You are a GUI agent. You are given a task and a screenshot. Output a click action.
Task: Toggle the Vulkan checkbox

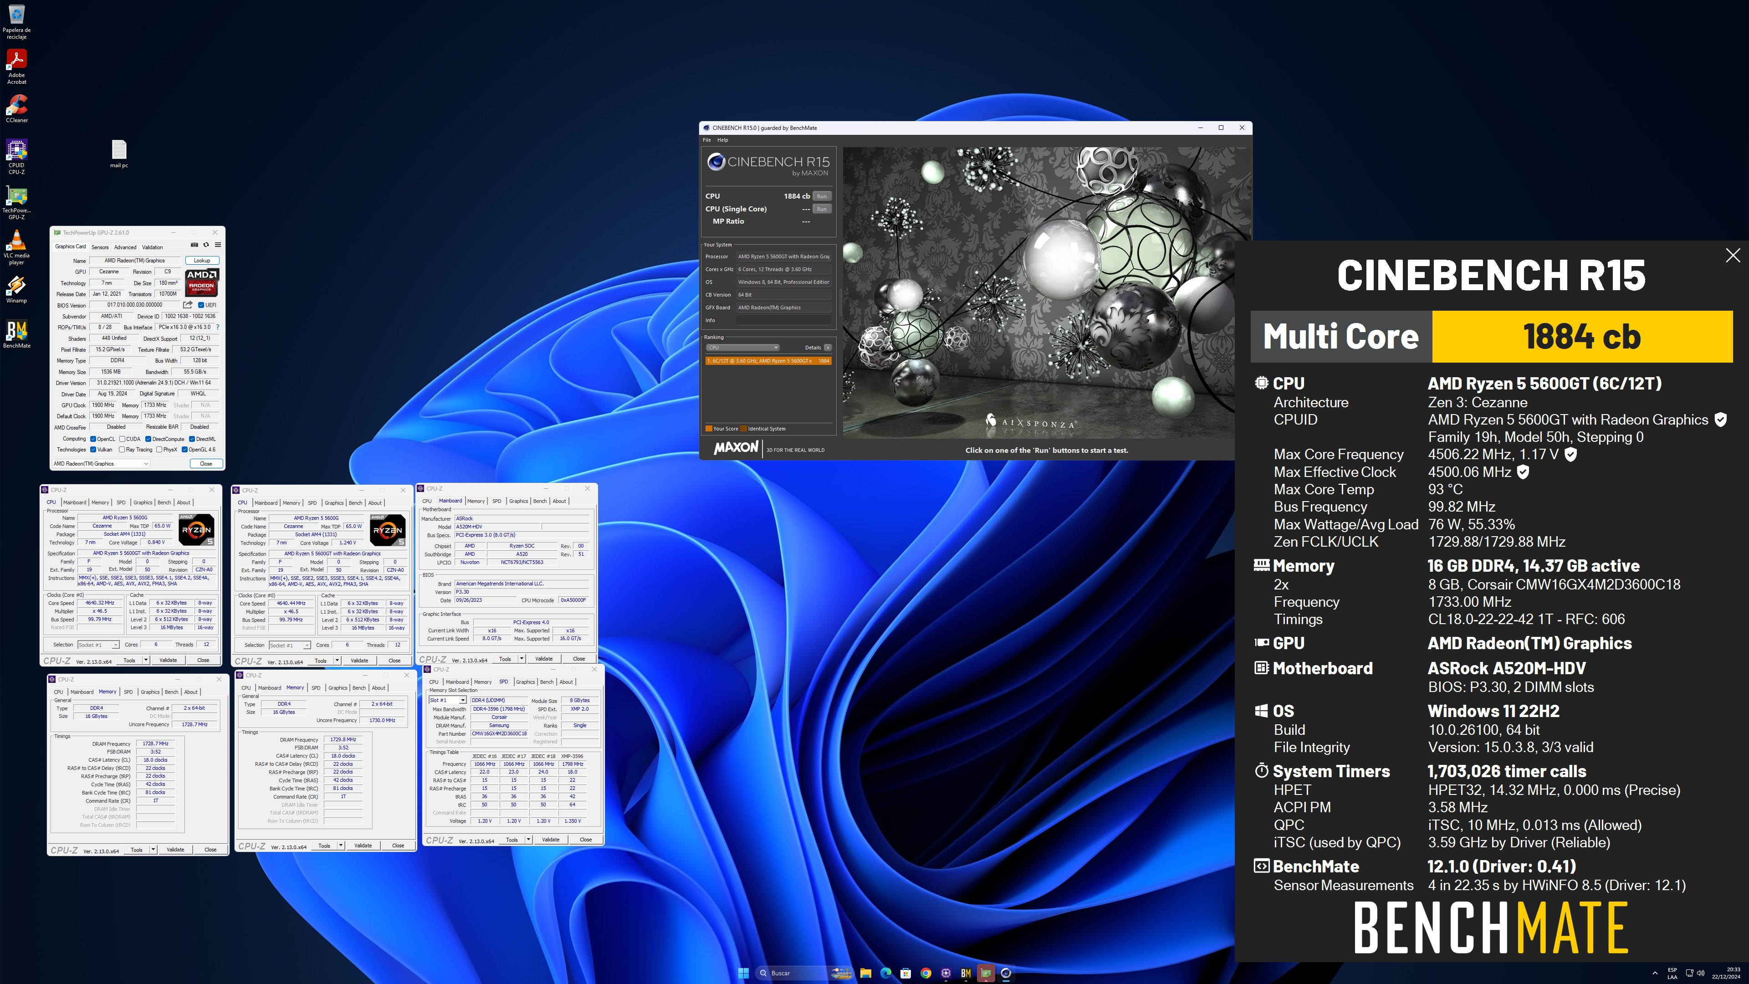[x=93, y=450]
